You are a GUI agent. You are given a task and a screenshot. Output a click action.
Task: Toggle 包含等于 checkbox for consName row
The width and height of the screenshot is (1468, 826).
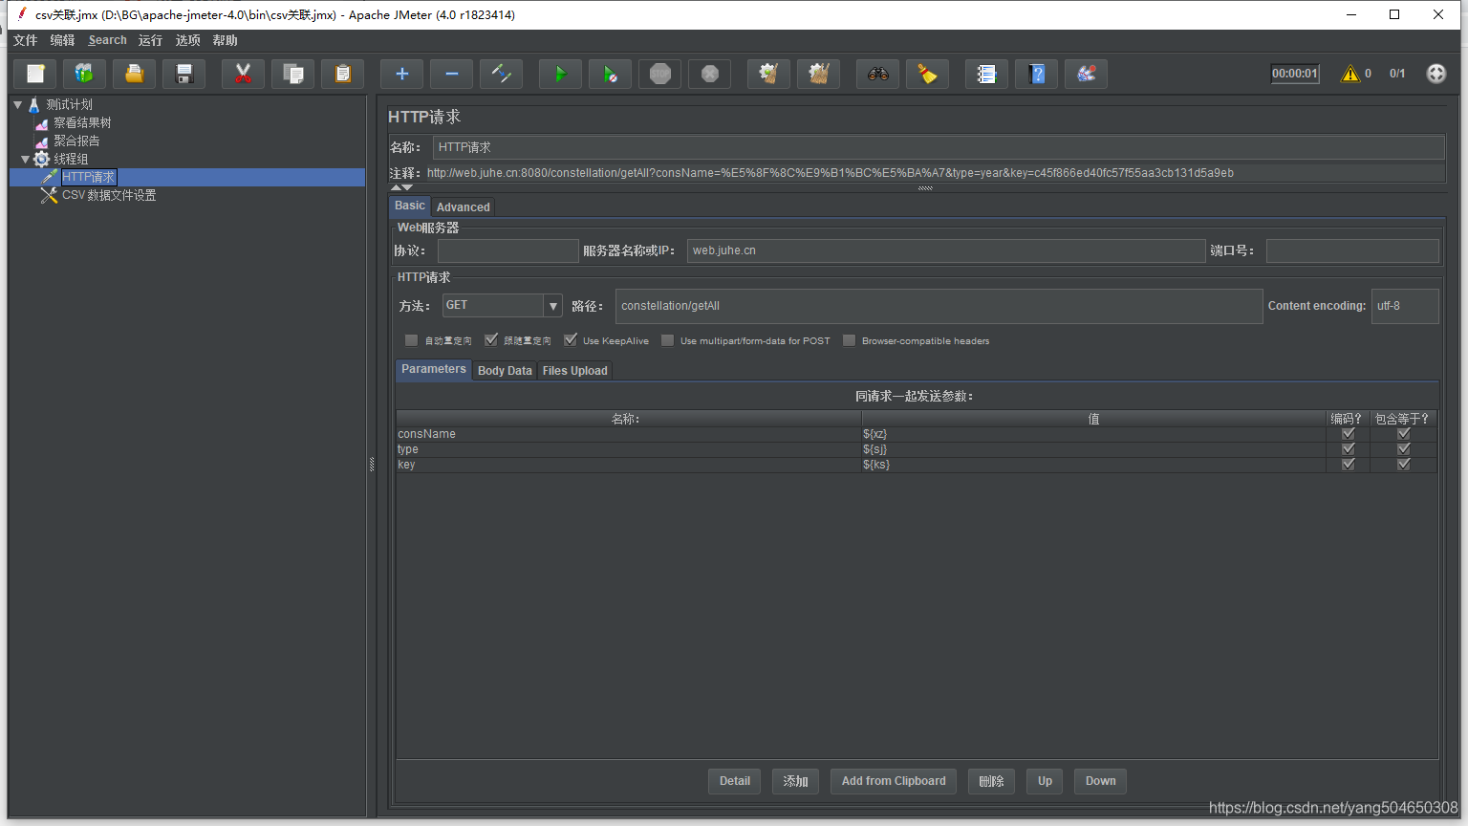coord(1404,434)
